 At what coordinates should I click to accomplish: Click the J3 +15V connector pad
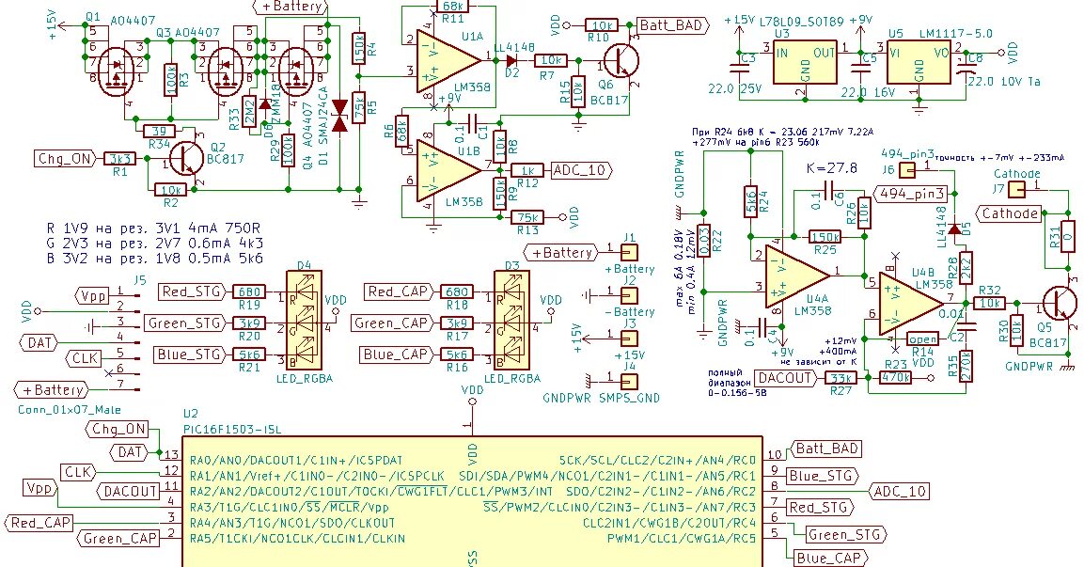coord(628,339)
